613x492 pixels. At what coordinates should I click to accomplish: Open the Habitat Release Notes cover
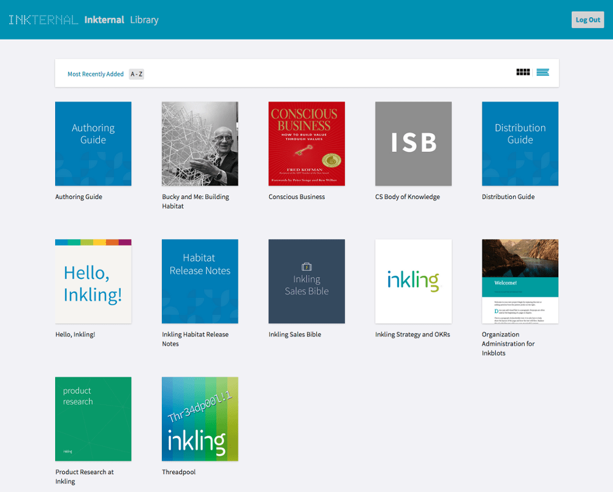(x=200, y=281)
